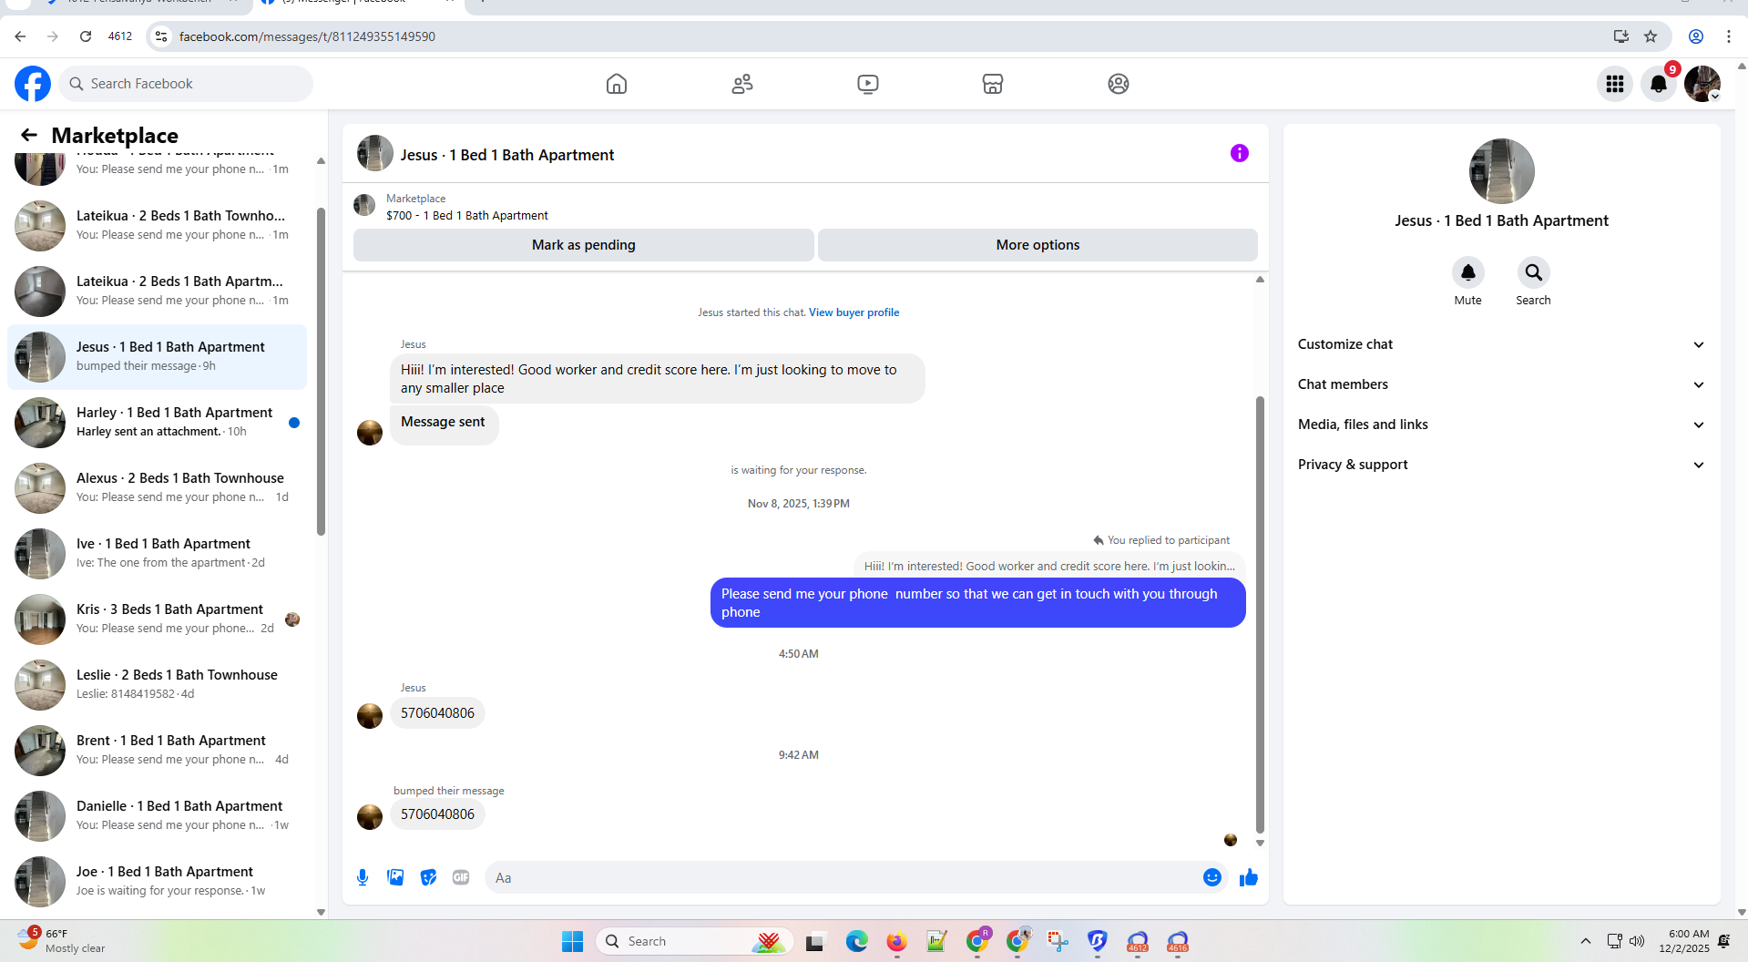The height and width of the screenshot is (962, 1748).
Task: Open Danielle 1 Bed 1 Bath Apartment chat
Action: (157, 816)
